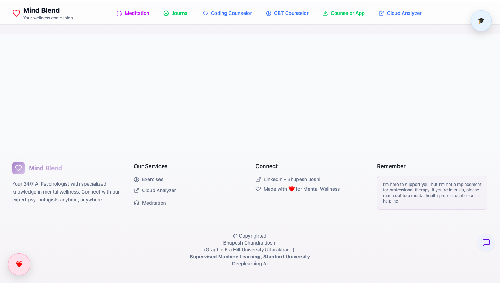
Task: Click the Connect heading
Action: [267, 166]
